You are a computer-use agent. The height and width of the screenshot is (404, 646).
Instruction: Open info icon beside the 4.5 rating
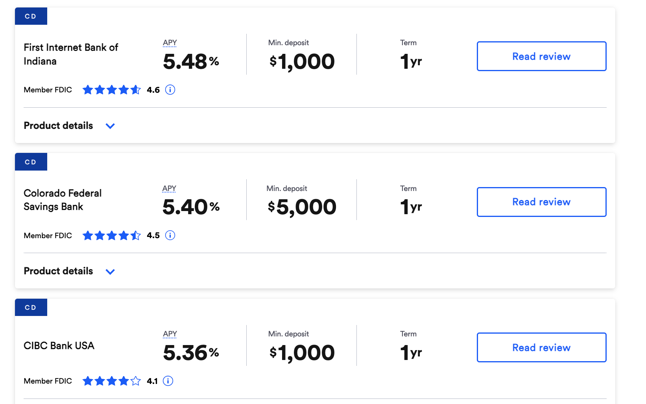170,235
